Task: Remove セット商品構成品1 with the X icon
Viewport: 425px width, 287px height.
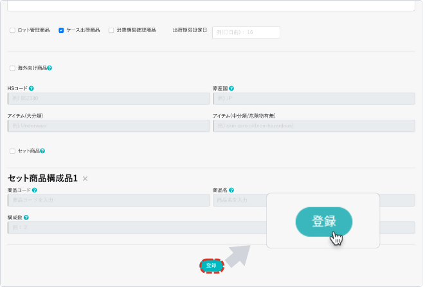Action: (85, 178)
